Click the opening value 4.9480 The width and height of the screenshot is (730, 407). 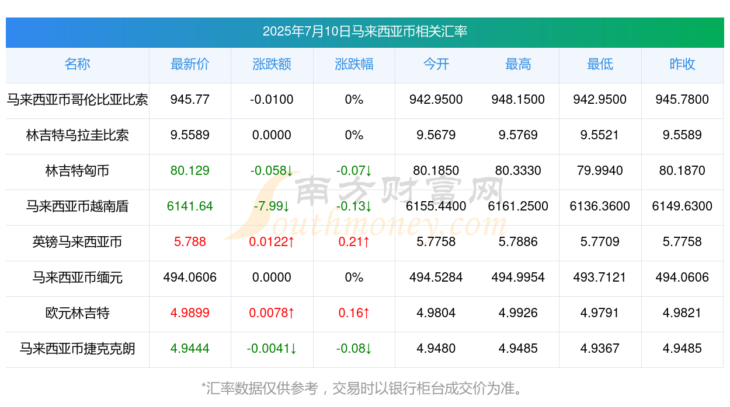click(x=436, y=349)
